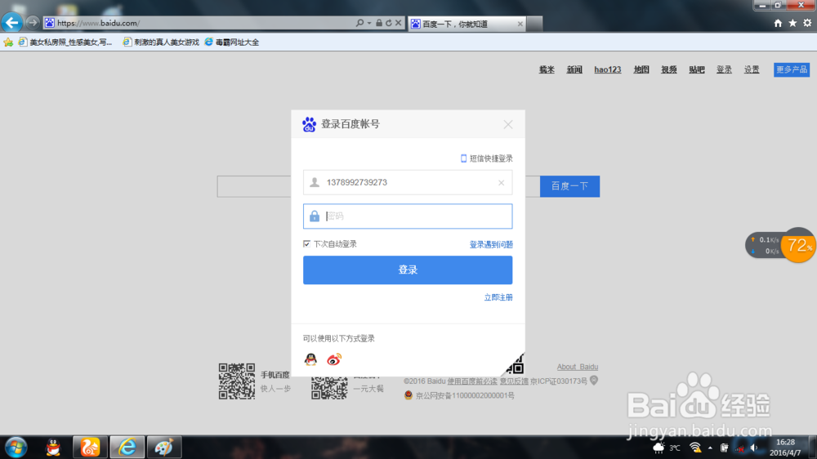Open the 毒霸网址大全 bookmark

tap(232, 42)
